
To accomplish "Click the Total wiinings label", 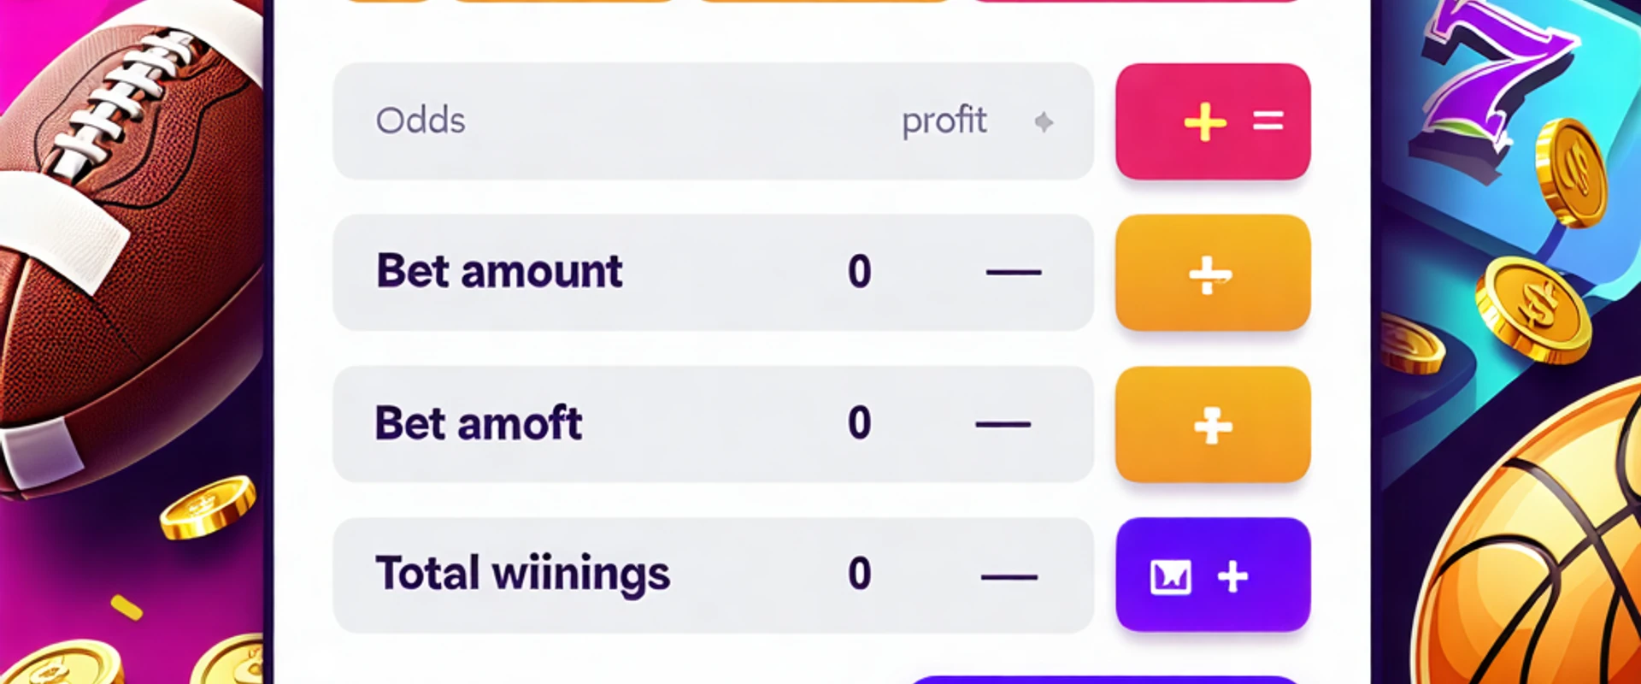I will pos(522,575).
